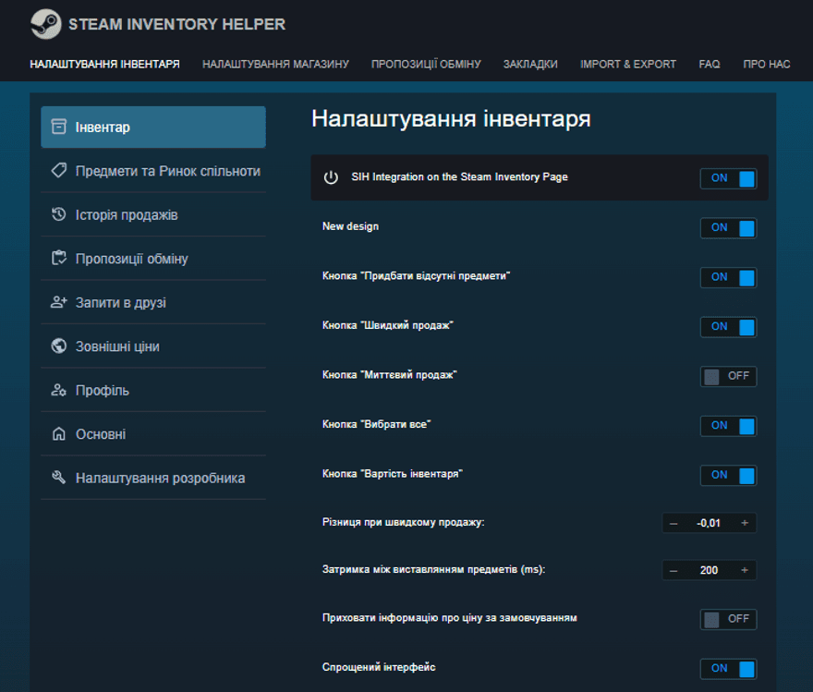
Task: Disable SIH Integration on the Steam Inventory Page
Action: coord(728,177)
